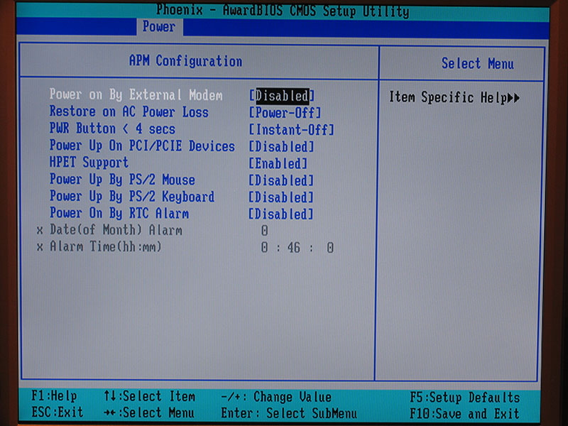
Task: Change PWR Button Instant-Off value
Action: (x=291, y=129)
